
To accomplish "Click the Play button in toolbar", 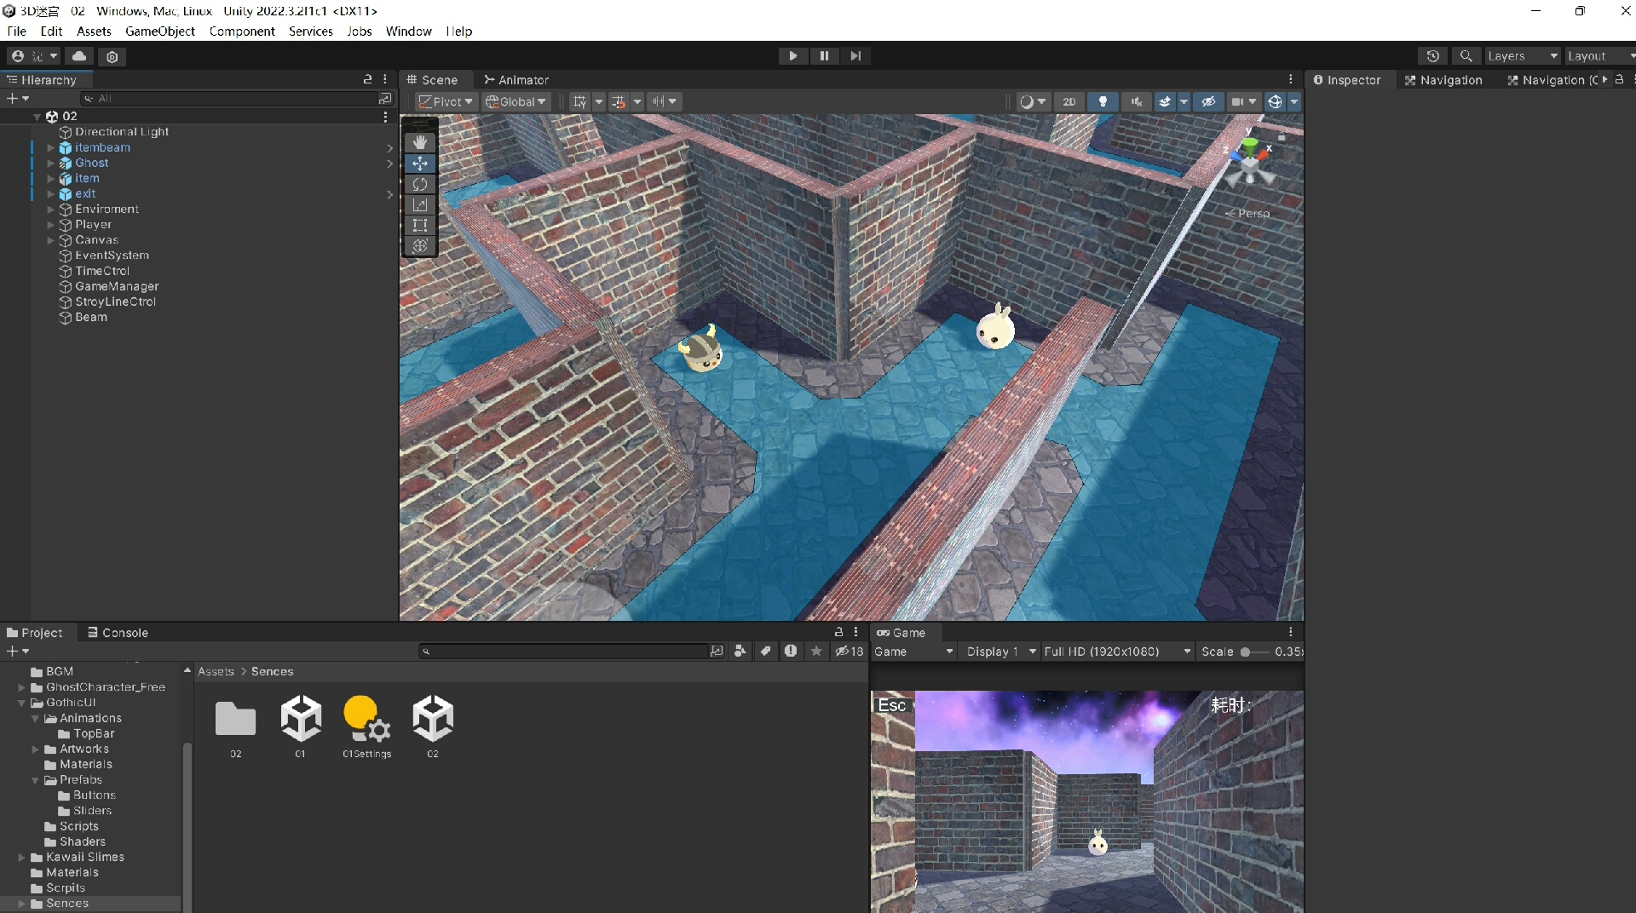I will (x=792, y=56).
